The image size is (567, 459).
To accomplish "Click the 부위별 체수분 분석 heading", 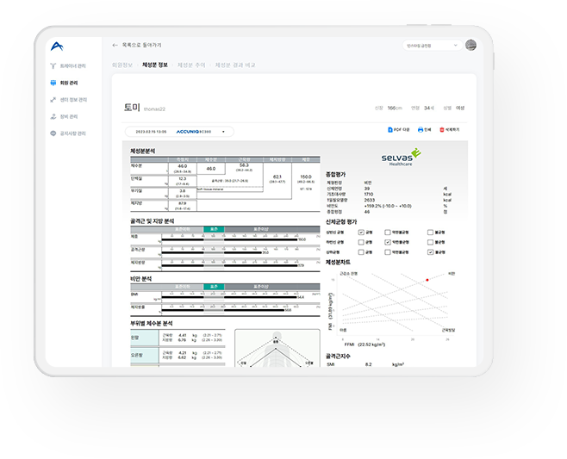I will coord(152,323).
